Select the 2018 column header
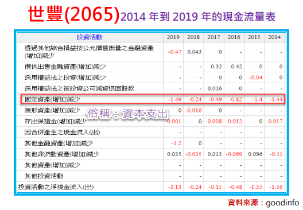The height and width of the screenshot is (210, 303). 193,37
